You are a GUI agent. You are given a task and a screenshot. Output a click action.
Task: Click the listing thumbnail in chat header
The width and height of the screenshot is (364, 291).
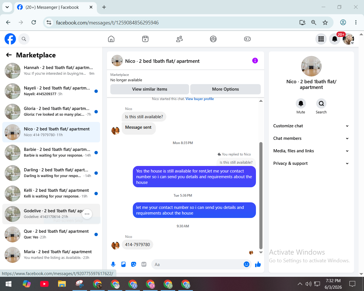(x=117, y=61)
